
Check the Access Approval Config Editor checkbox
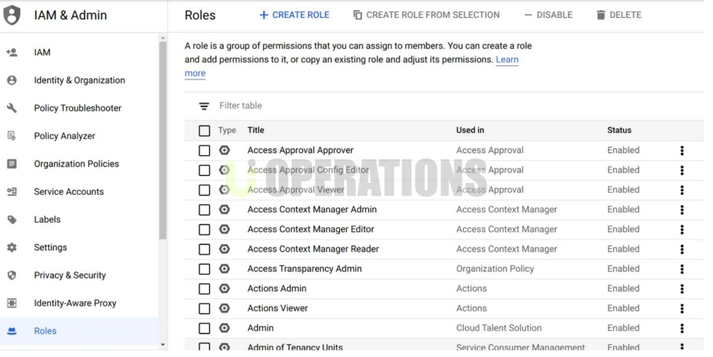pyautogui.click(x=204, y=170)
